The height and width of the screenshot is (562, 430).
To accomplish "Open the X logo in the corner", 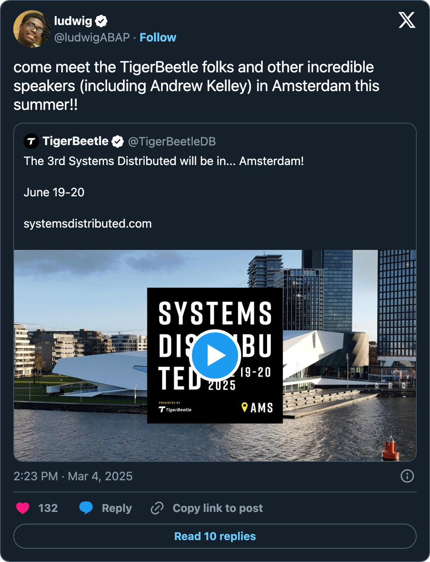I will pyautogui.click(x=407, y=20).
